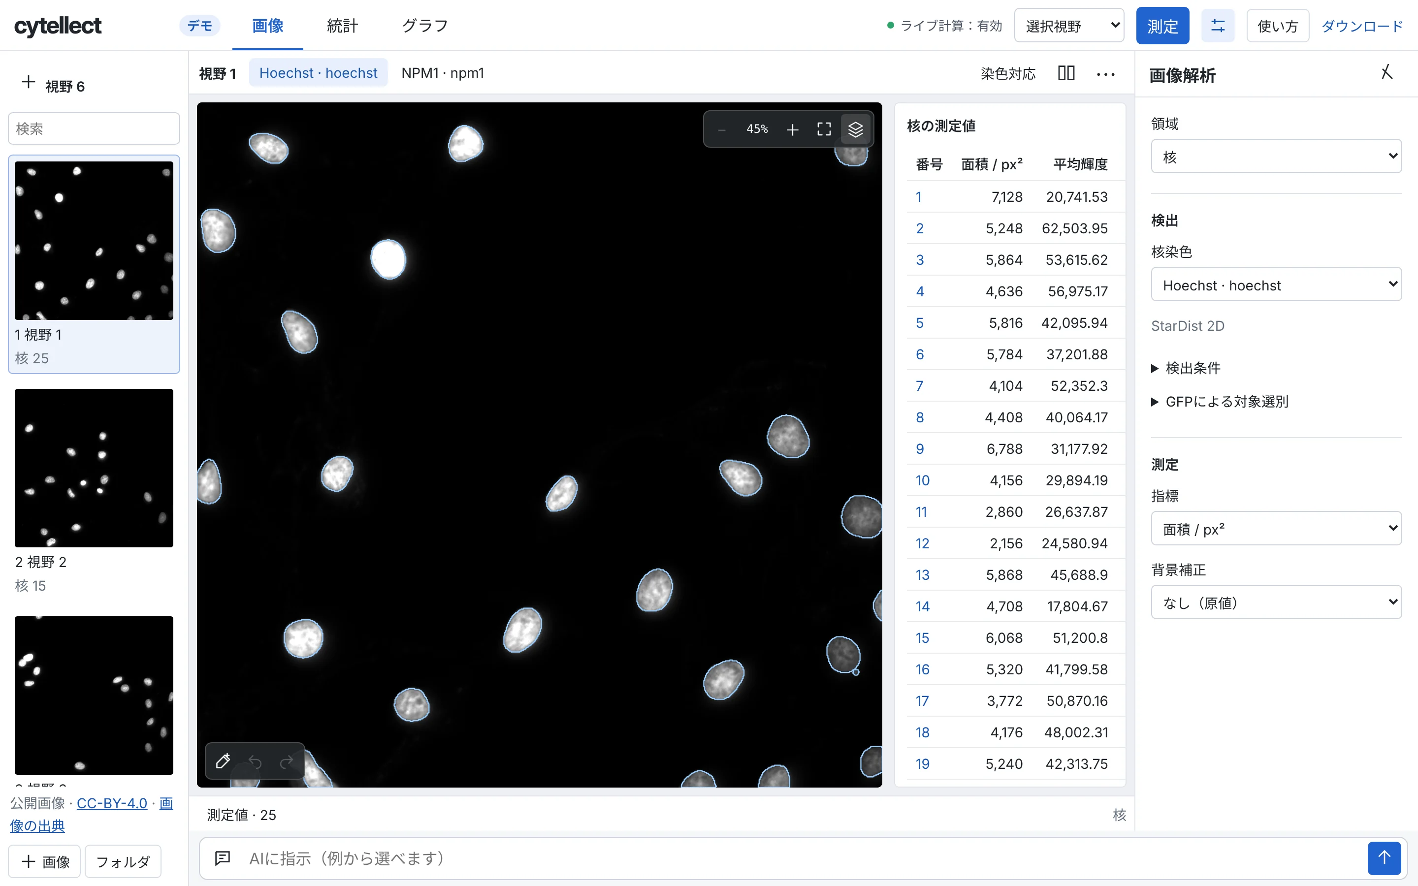
Task: Switch to split view layout icon
Action: 1066,73
